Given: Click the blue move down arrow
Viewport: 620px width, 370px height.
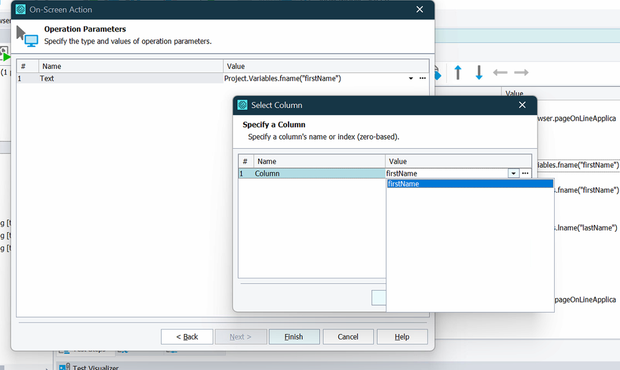Looking at the screenshot, I should (478, 73).
